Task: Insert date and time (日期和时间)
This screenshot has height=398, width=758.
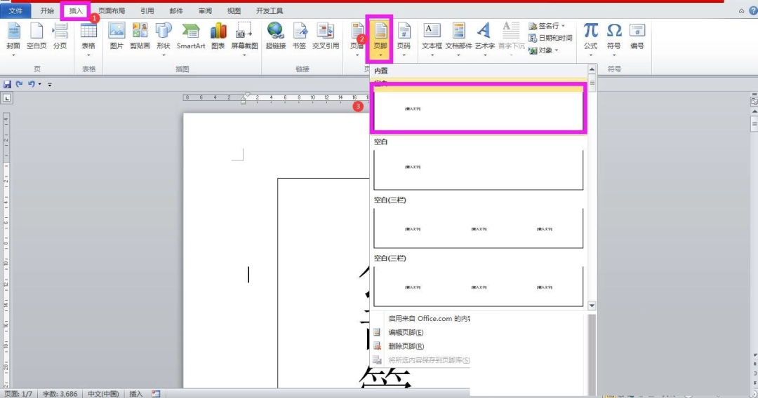Action: 551,38
